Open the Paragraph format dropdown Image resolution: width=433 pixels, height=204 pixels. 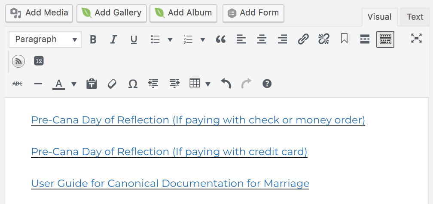pyautogui.click(x=45, y=39)
